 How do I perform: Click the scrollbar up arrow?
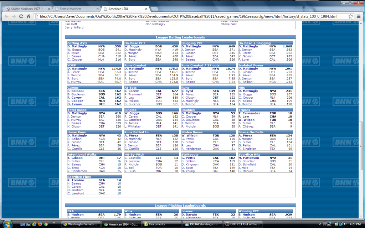click(x=361, y=23)
